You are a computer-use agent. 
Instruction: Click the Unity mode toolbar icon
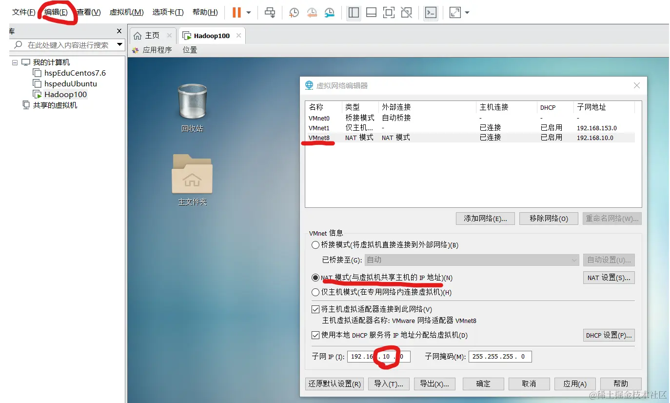point(407,12)
